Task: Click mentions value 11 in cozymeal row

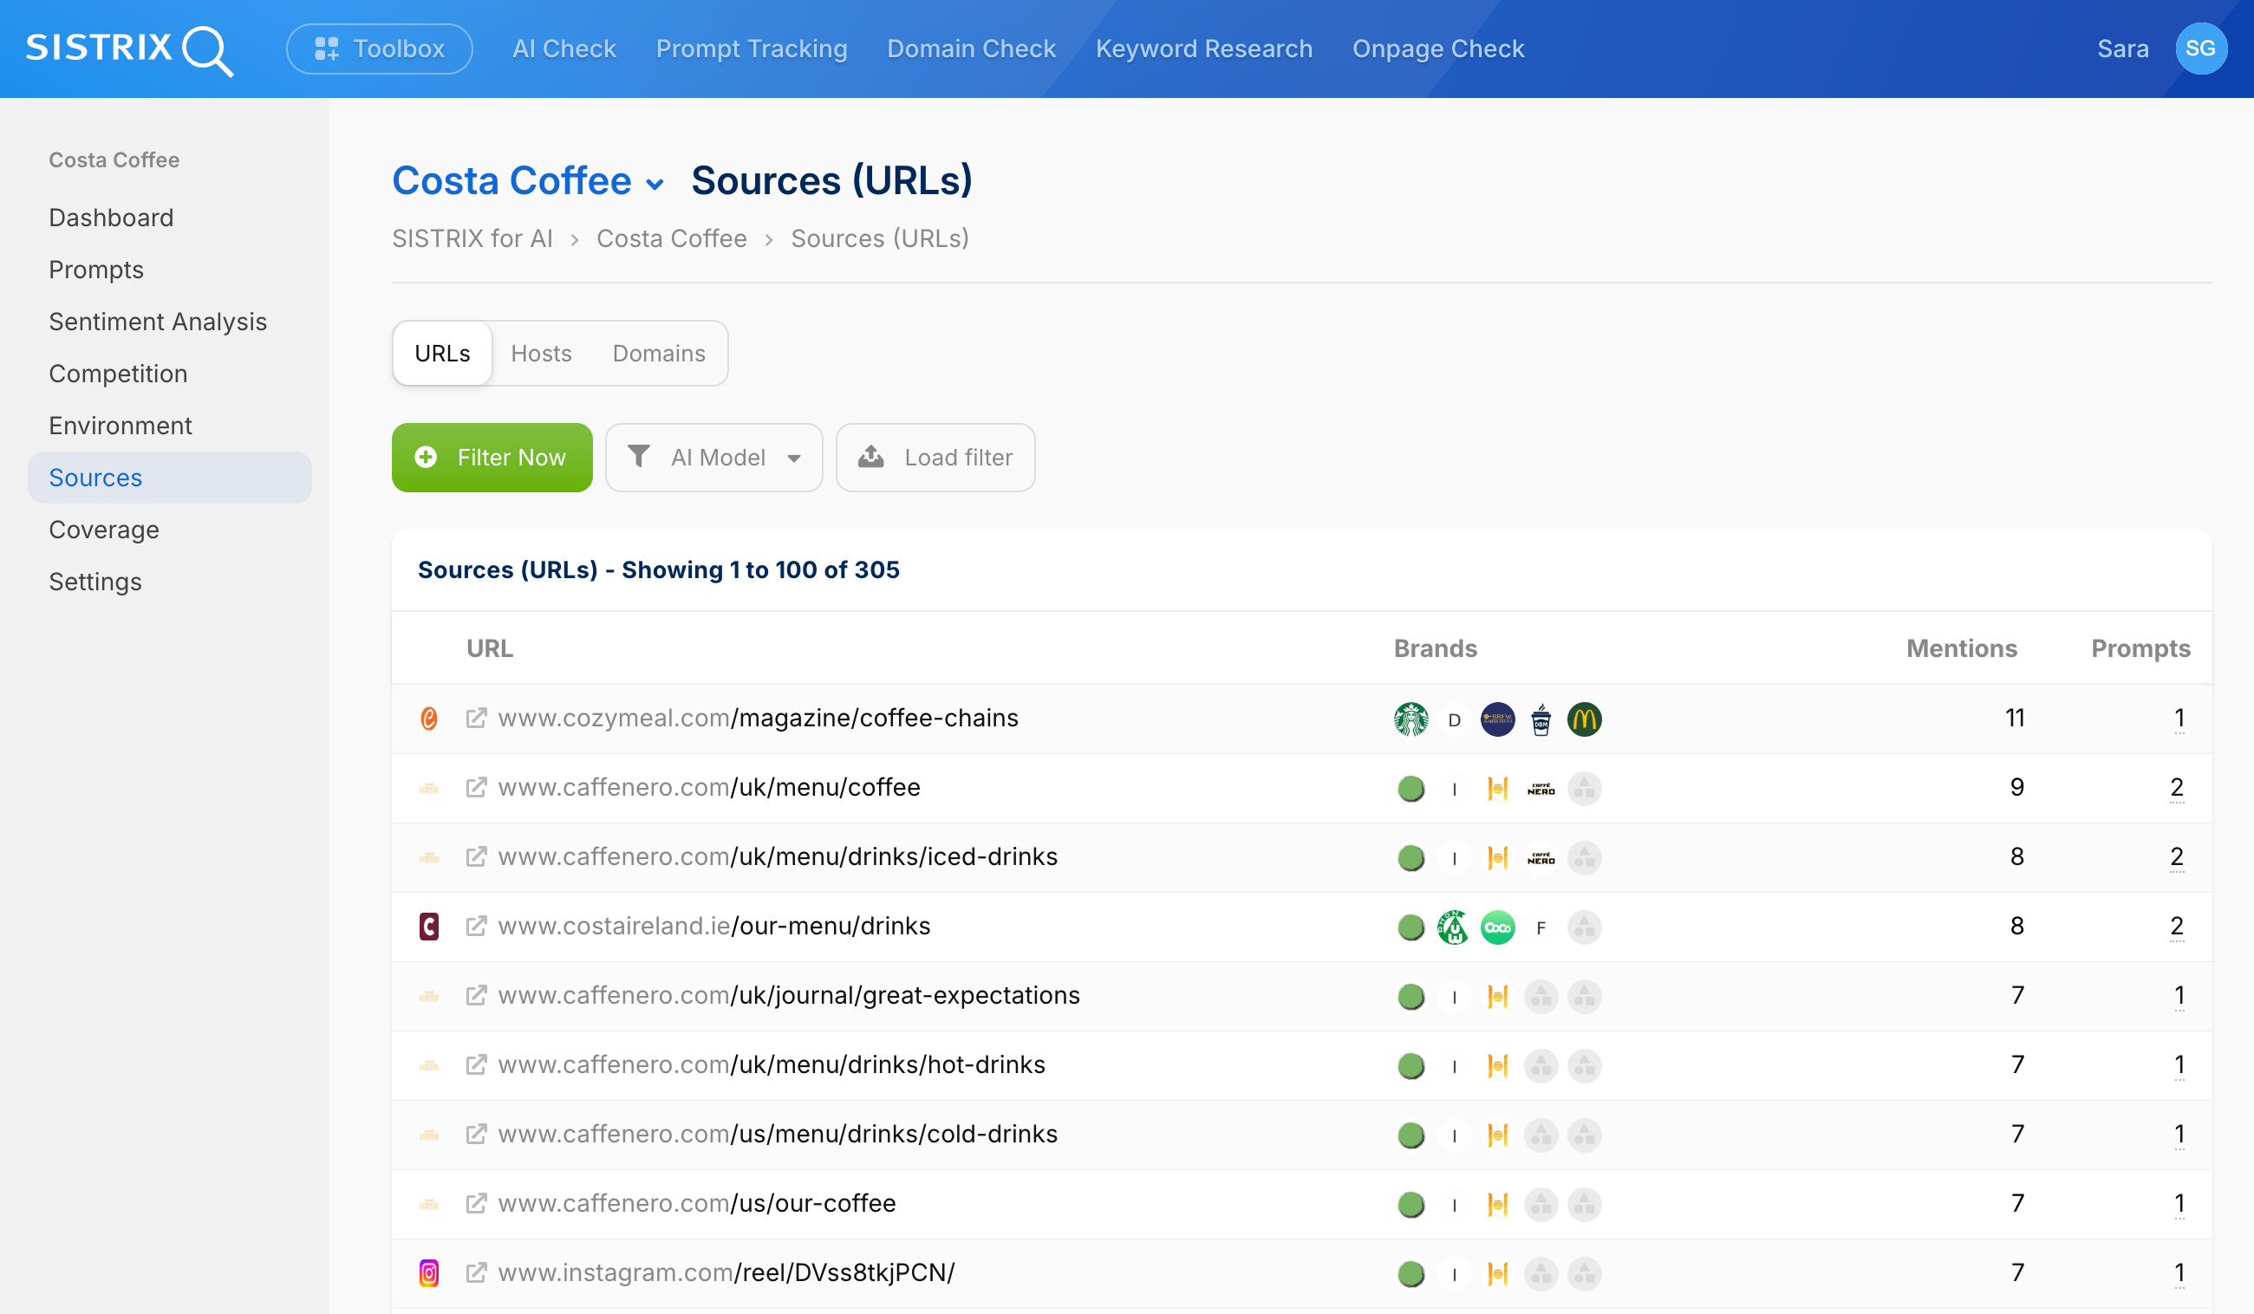Action: (x=2016, y=718)
